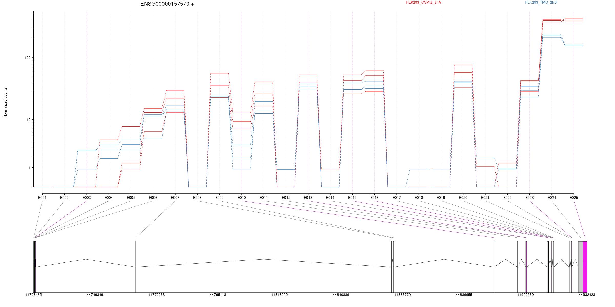This screenshot has height=307, width=615.
Task: Click the y-axis tick label 10
Action: click(x=28, y=120)
